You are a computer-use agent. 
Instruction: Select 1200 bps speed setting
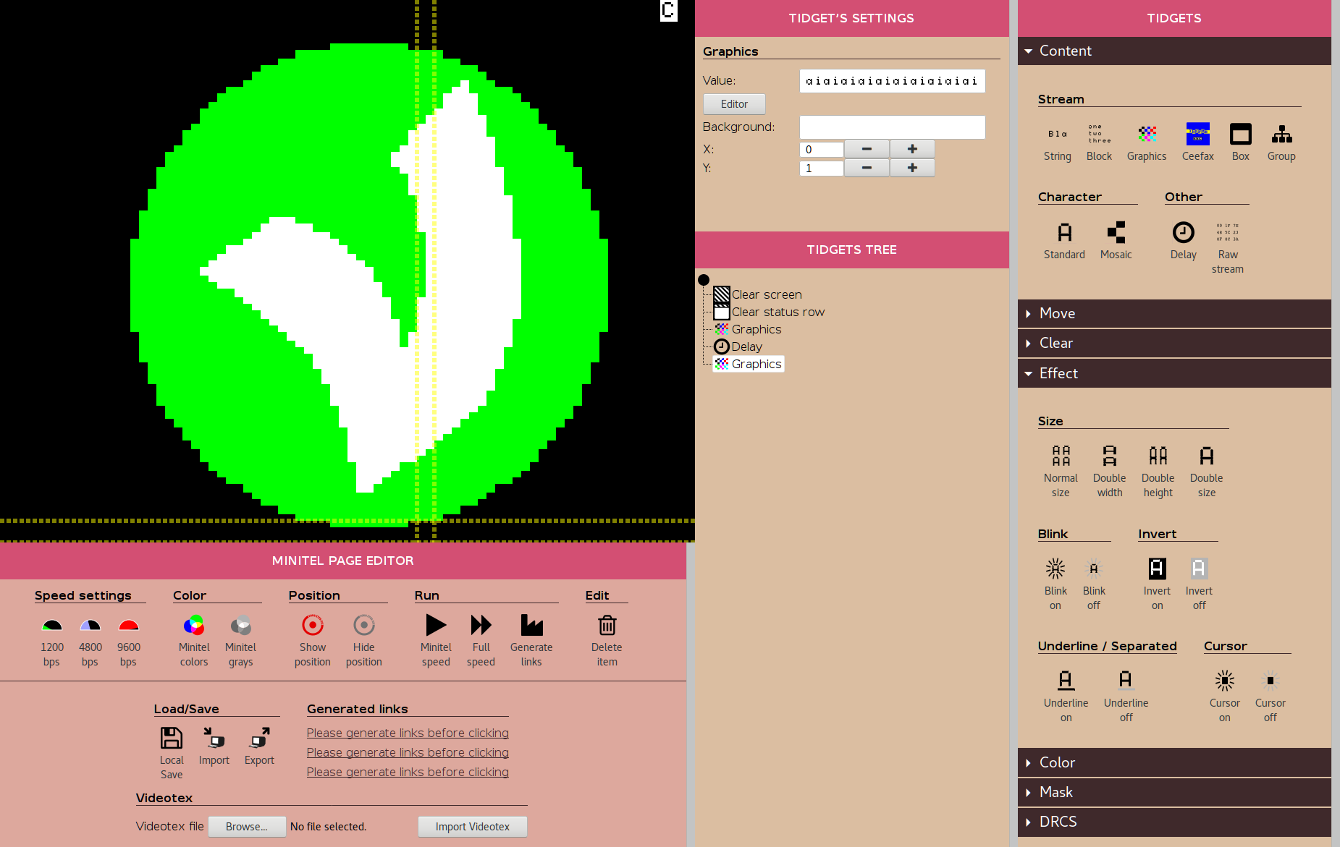click(x=51, y=637)
